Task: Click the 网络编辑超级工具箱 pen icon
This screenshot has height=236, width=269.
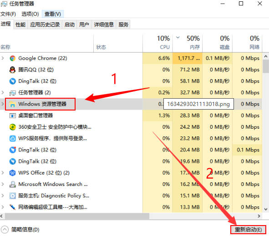Action: pyautogui.click(x=12, y=207)
